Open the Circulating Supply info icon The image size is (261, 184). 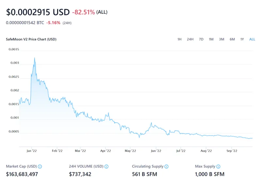[166, 166]
